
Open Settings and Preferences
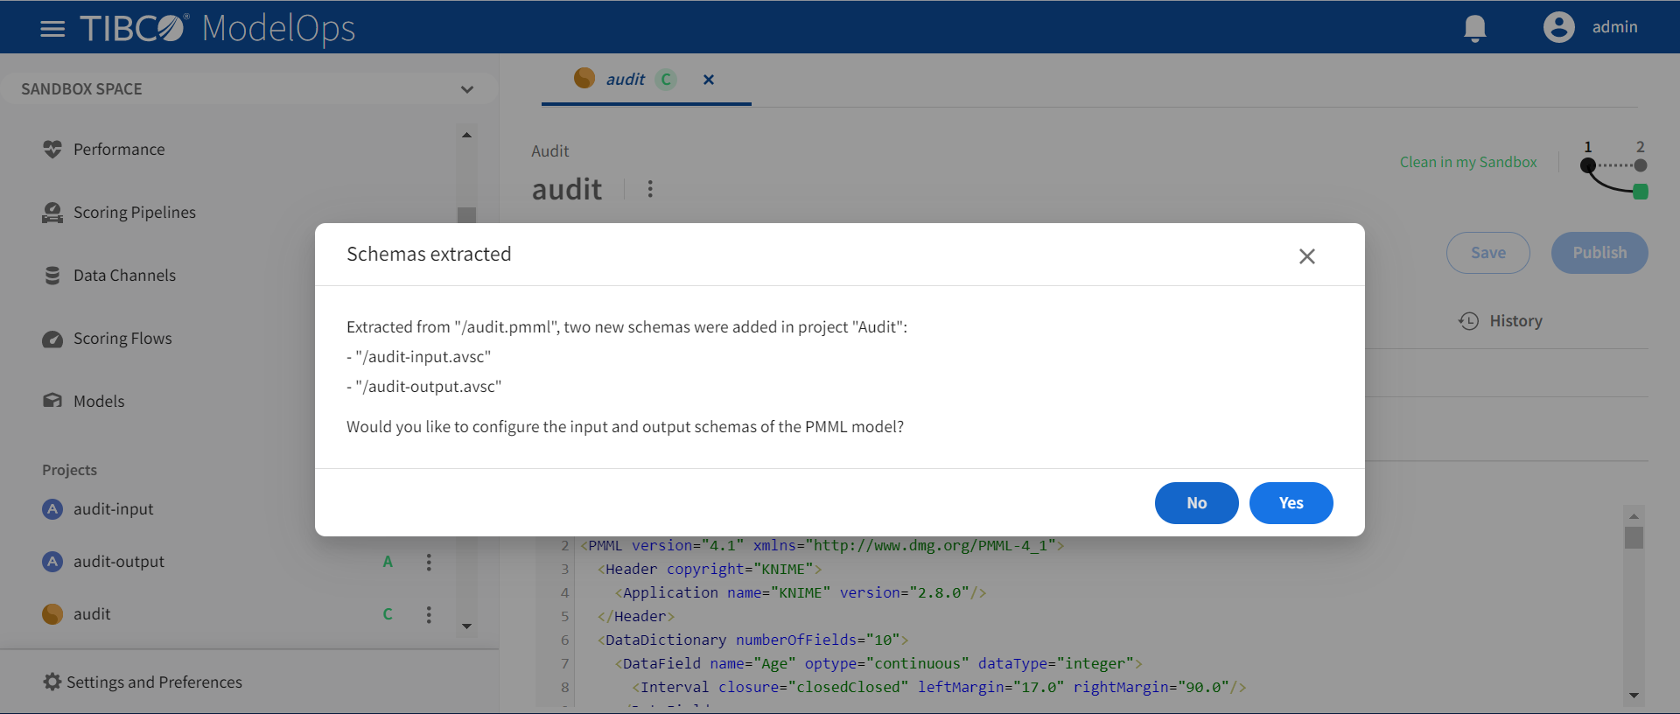(154, 682)
